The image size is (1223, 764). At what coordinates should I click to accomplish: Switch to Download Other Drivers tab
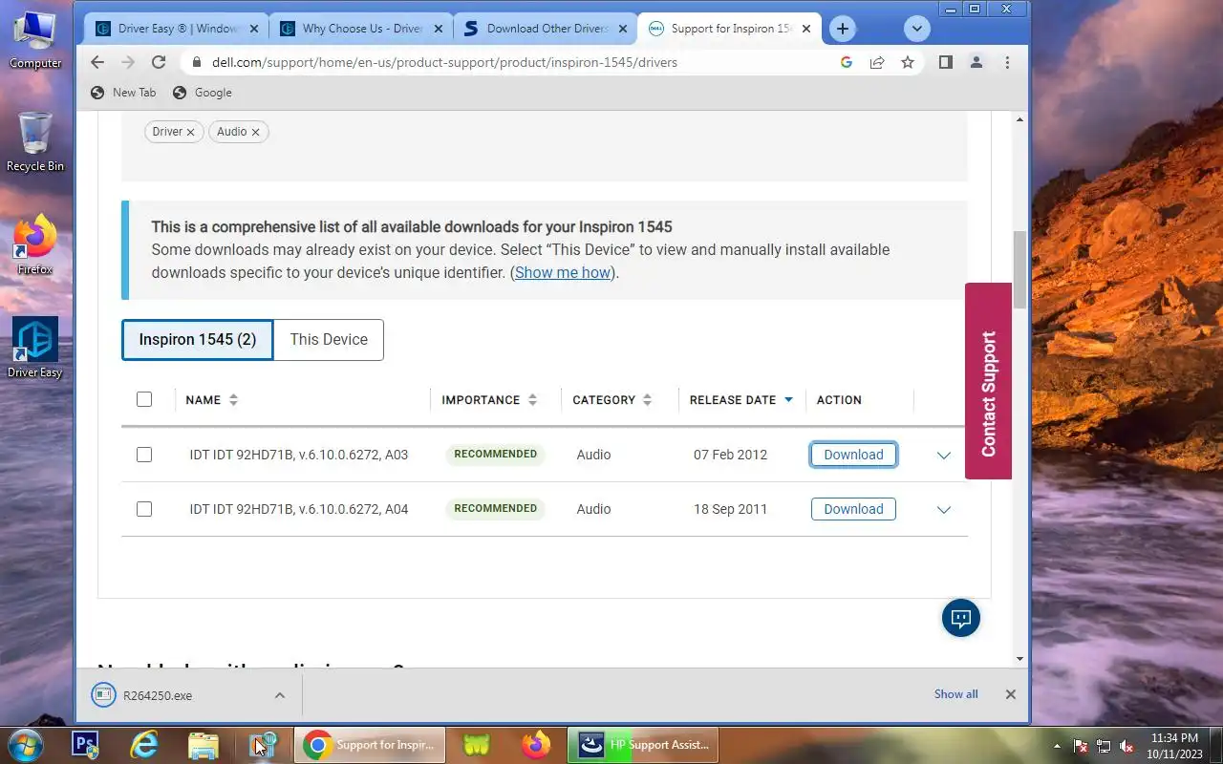coord(547,29)
